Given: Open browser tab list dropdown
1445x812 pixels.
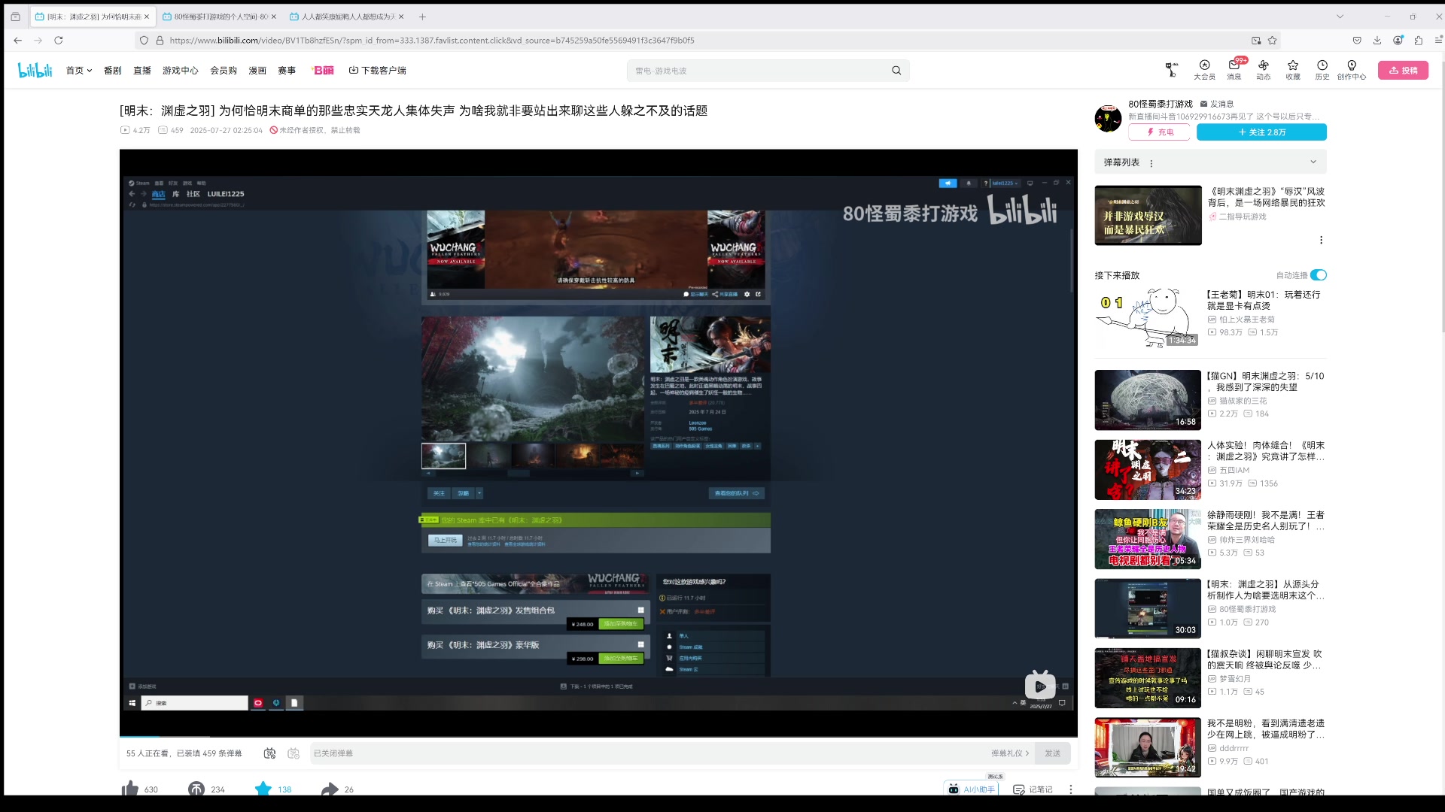Looking at the screenshot, I should coord(1340,17).
